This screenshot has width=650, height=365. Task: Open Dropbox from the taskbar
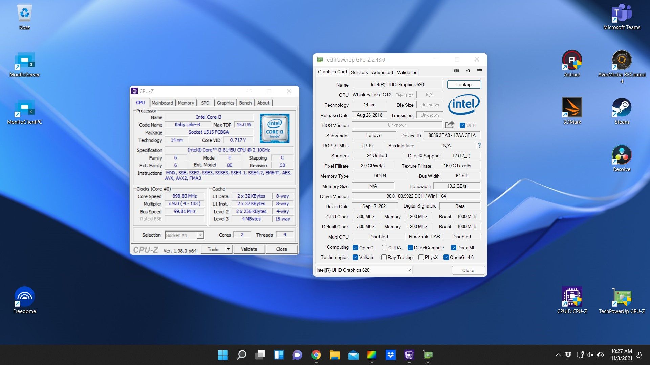pyautogui.click(x=390, y=355)
